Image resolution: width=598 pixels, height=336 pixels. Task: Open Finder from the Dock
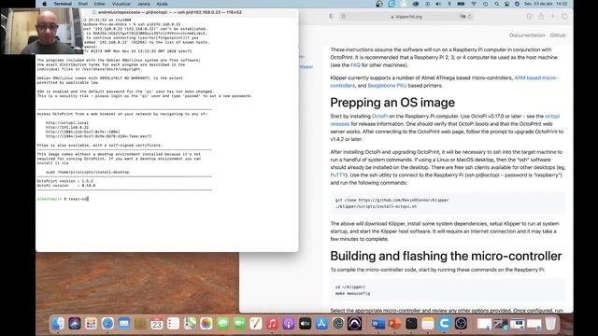(58, 324)
